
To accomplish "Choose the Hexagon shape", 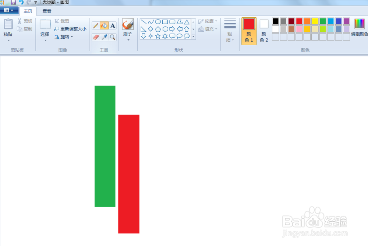I will (165, 29).
